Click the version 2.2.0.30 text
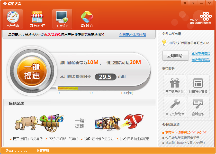The width and height of the screenshot is (216, 154). click(x=16, y=151)
